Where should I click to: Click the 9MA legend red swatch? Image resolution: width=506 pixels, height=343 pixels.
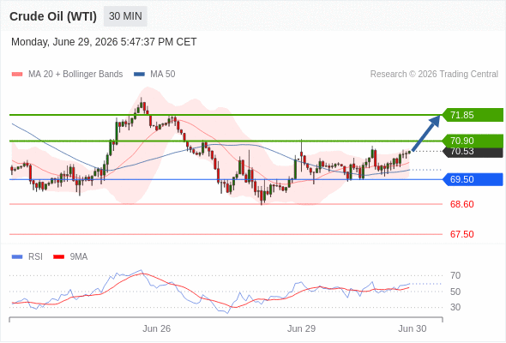(x=58, y=257)
